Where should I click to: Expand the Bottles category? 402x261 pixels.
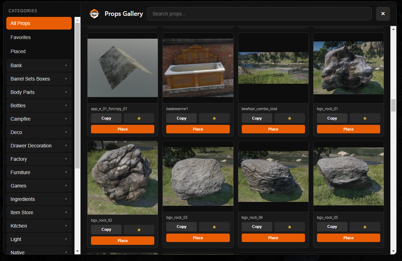tap(39, 106)
